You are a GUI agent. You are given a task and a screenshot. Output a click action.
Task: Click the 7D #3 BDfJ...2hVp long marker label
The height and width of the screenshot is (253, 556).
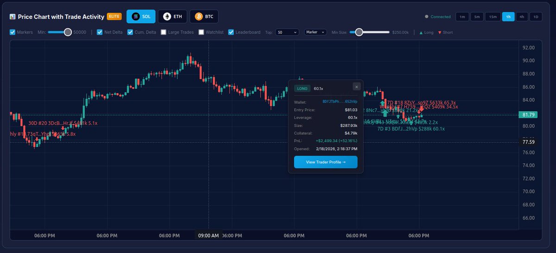pos(411,128)
